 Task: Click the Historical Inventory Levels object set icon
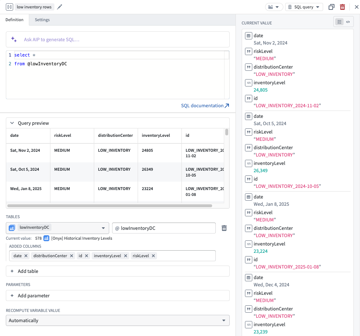pos(46,238)
